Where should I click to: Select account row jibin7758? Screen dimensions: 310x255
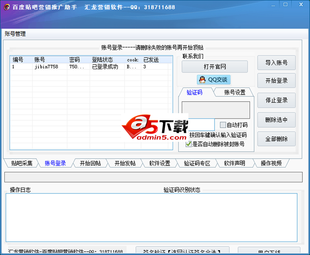pyautogui.click(x=91, y=67)
